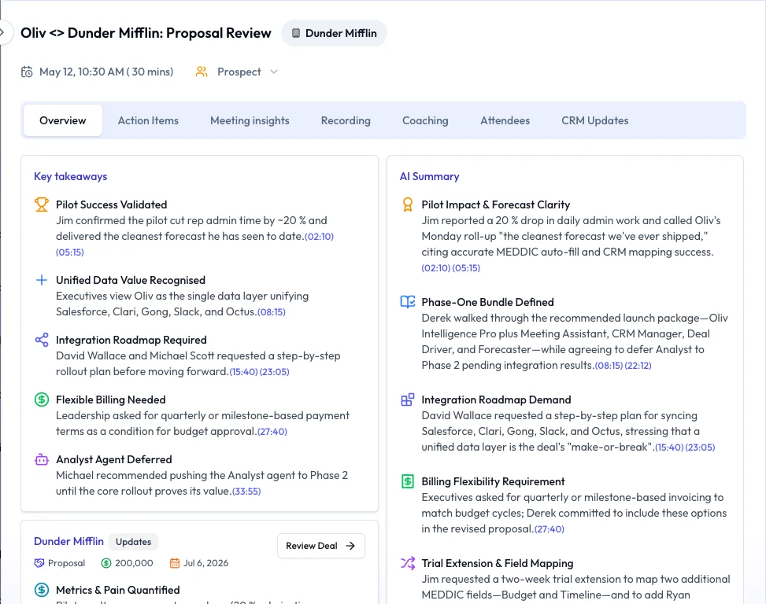Jump to timestamp 23:05 under Integration Roadmap Required
The height and width of the screenshot is (604, 766).
pyautogui.click(x=275, y=372)
